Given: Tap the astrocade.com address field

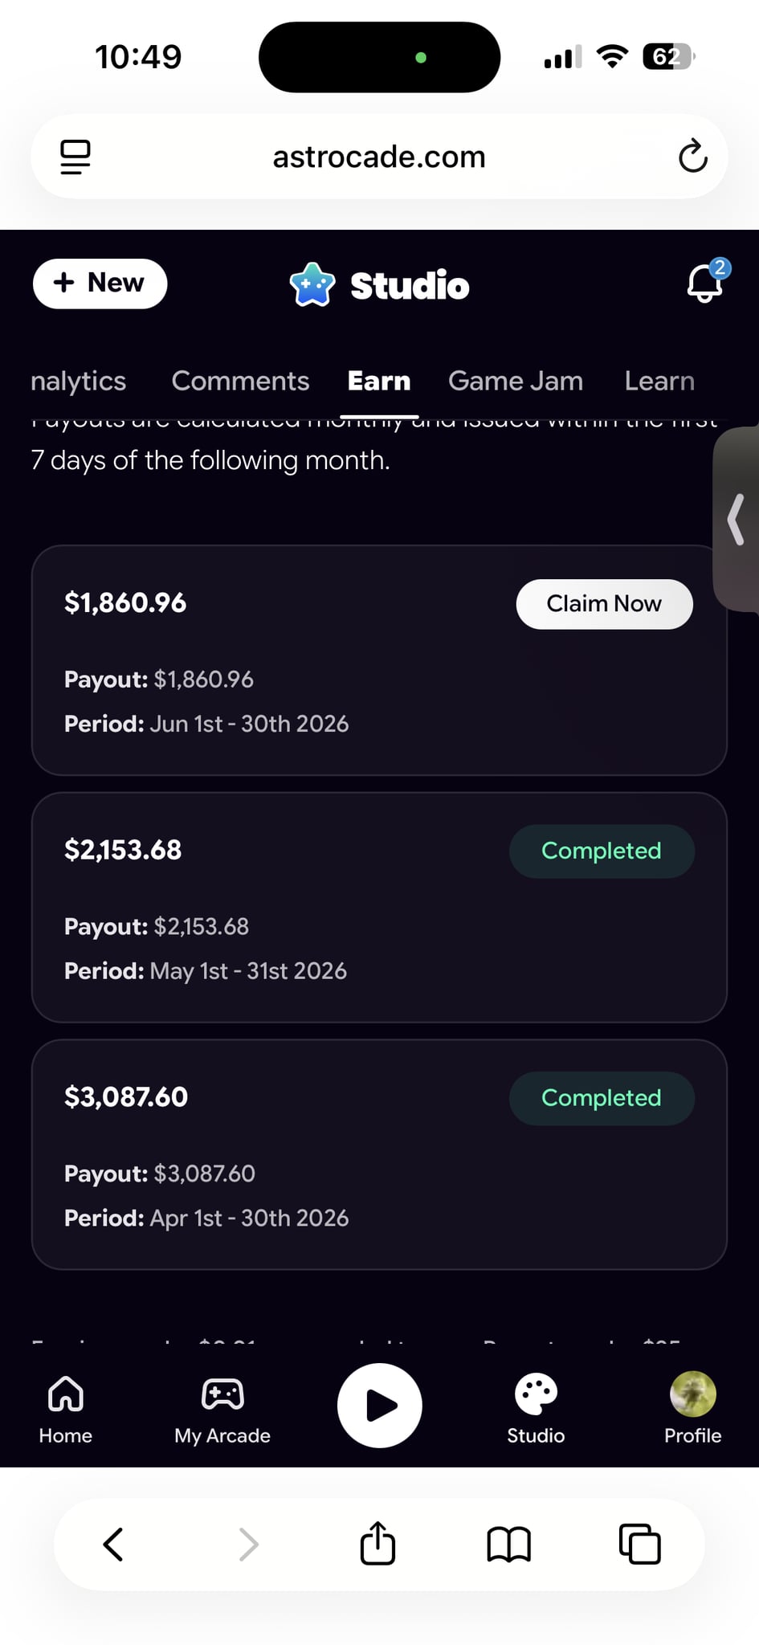Looking at the screenshot, I should pyautogui.click(x=379, y=157).
